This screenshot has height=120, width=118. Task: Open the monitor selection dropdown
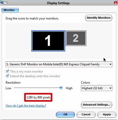(59, 64)
